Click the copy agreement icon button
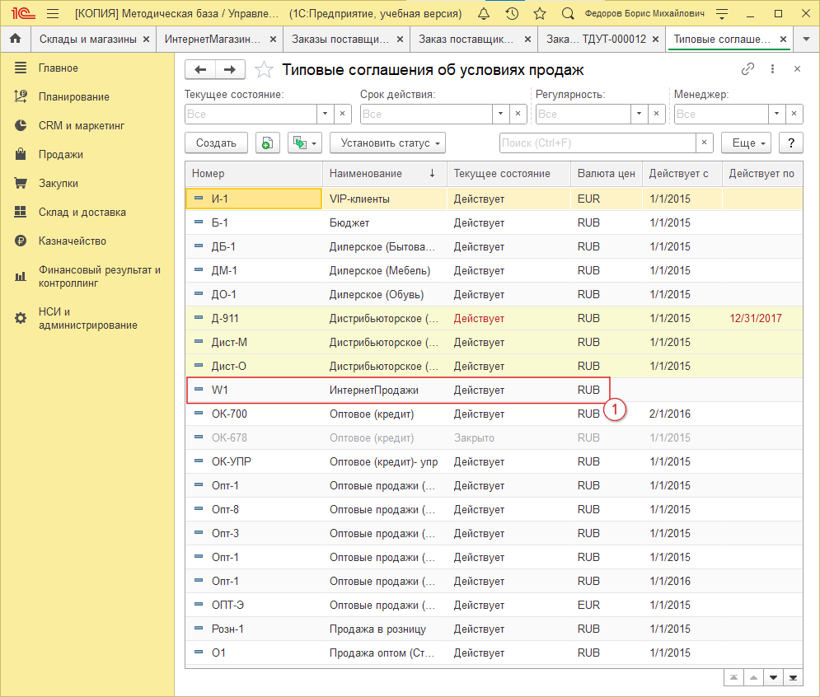This screenshot has height=697, width=820. 267,143
